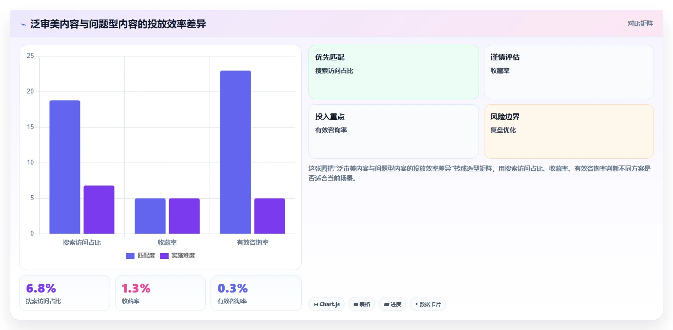Toggle the 实施难度 legend entry
Image resolution: width=673 pixels, height=330 pixels.
point(177,256)
